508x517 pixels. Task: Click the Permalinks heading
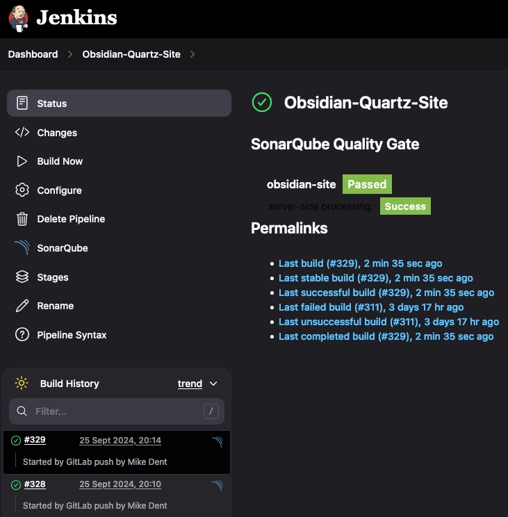click(289, 228)
